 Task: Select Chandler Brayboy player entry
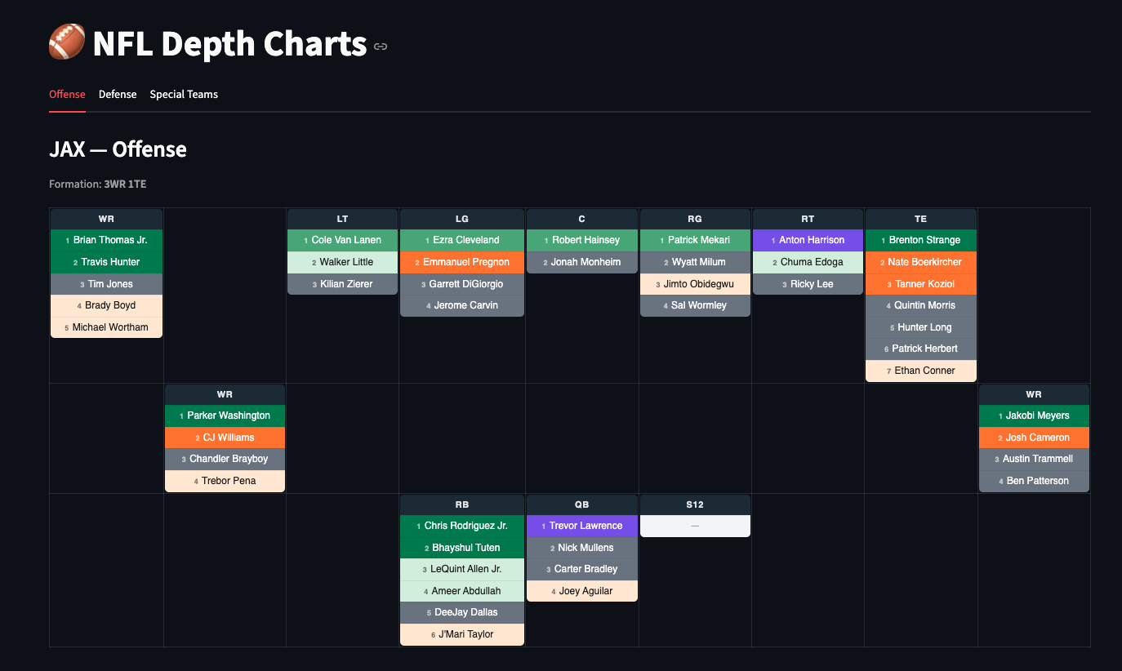(x=225, y=459)
